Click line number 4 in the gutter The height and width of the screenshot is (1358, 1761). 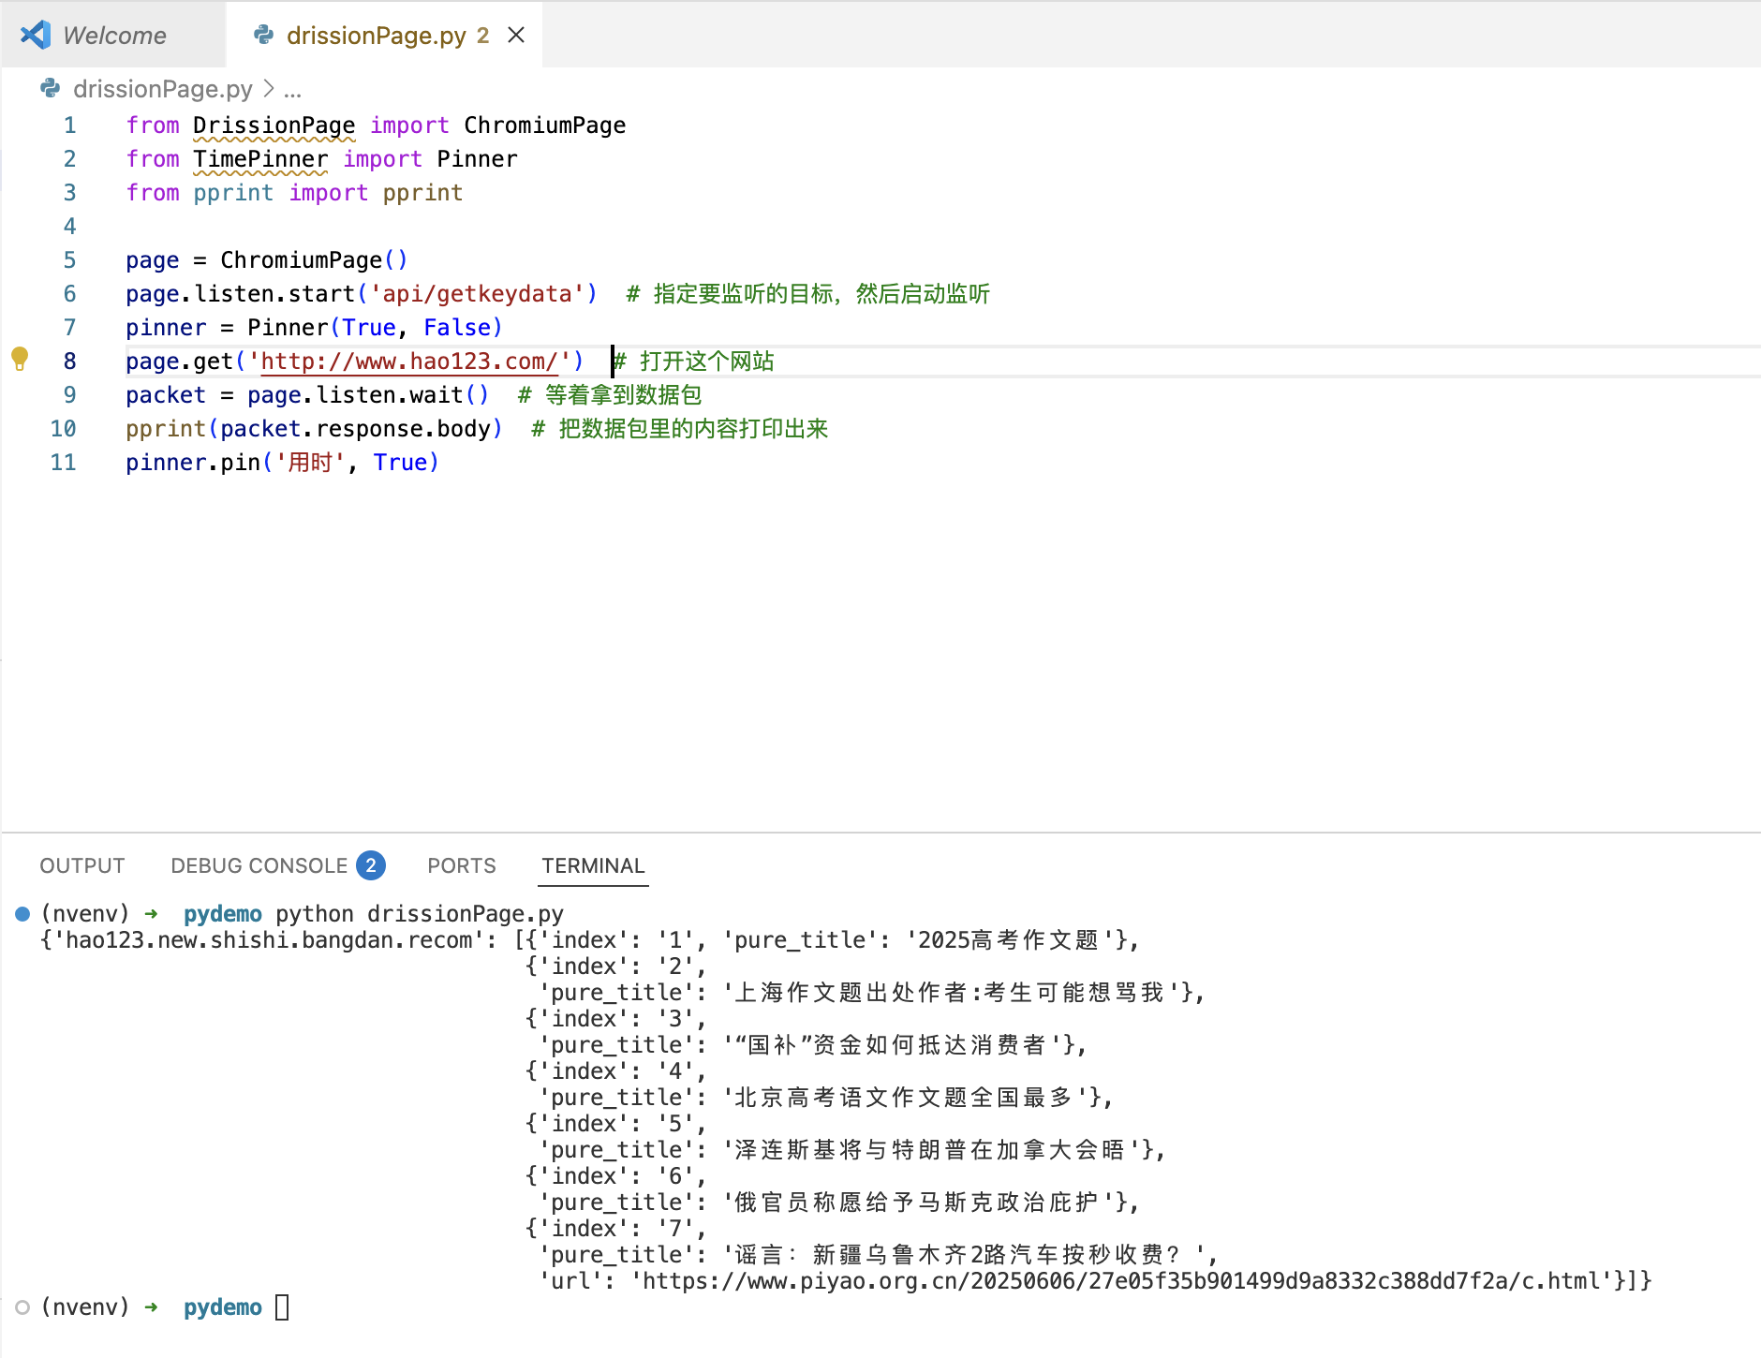click(x=69, y=227)
